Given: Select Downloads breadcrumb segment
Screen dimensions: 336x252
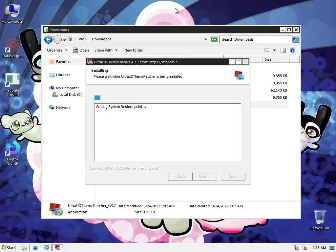Looking at the screenshot, I should 102,39.
